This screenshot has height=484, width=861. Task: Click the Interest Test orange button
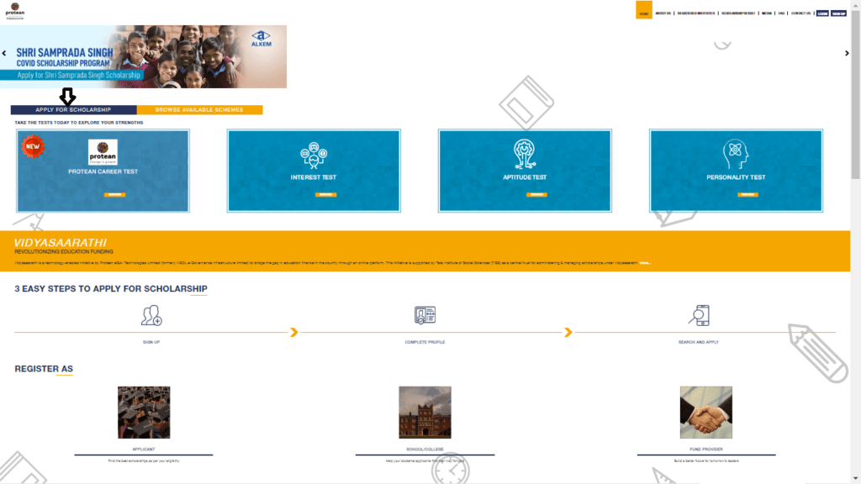coord(325,195)
